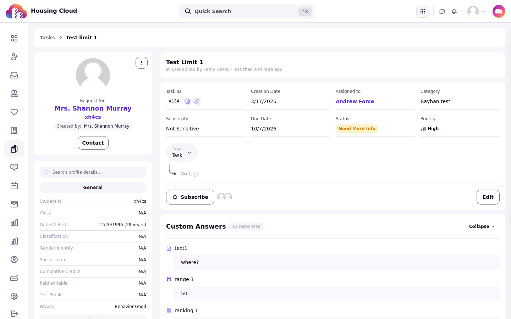Focus the Quick Search field
This screenshot has width=511, height=319.
(247, 11)
